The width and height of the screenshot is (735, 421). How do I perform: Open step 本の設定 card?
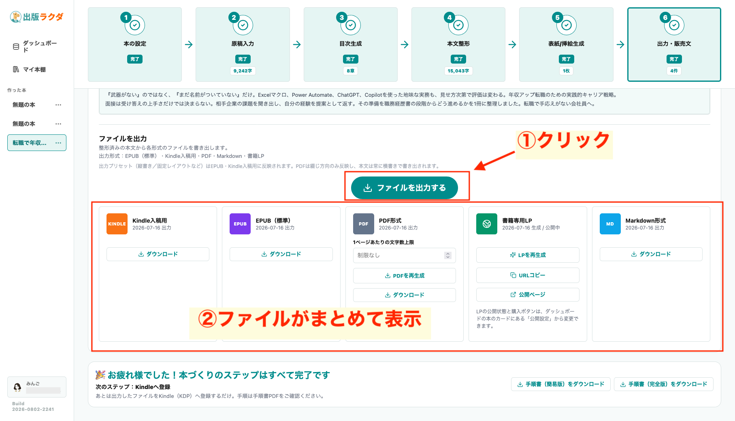[135, 45]
